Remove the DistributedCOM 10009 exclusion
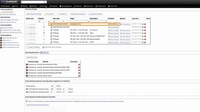 [79, 64]
